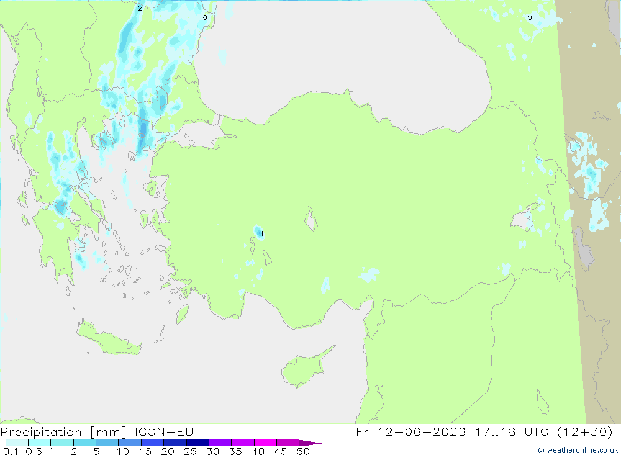
Task: Click the 'ICON-EU' model label
Action: tap(164, 431)
